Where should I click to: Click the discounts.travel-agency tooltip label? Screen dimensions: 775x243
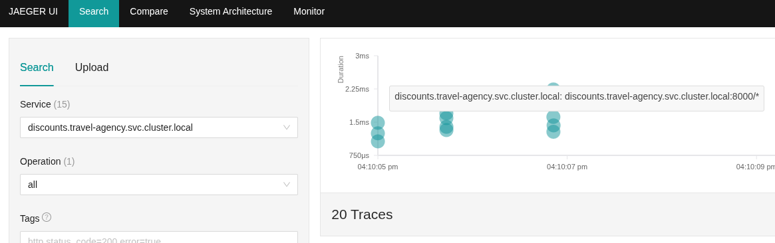576,97
